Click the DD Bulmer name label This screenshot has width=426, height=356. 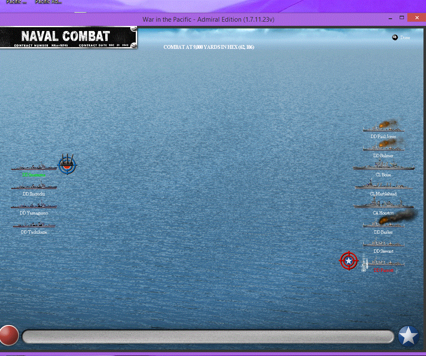coord(383,155)
